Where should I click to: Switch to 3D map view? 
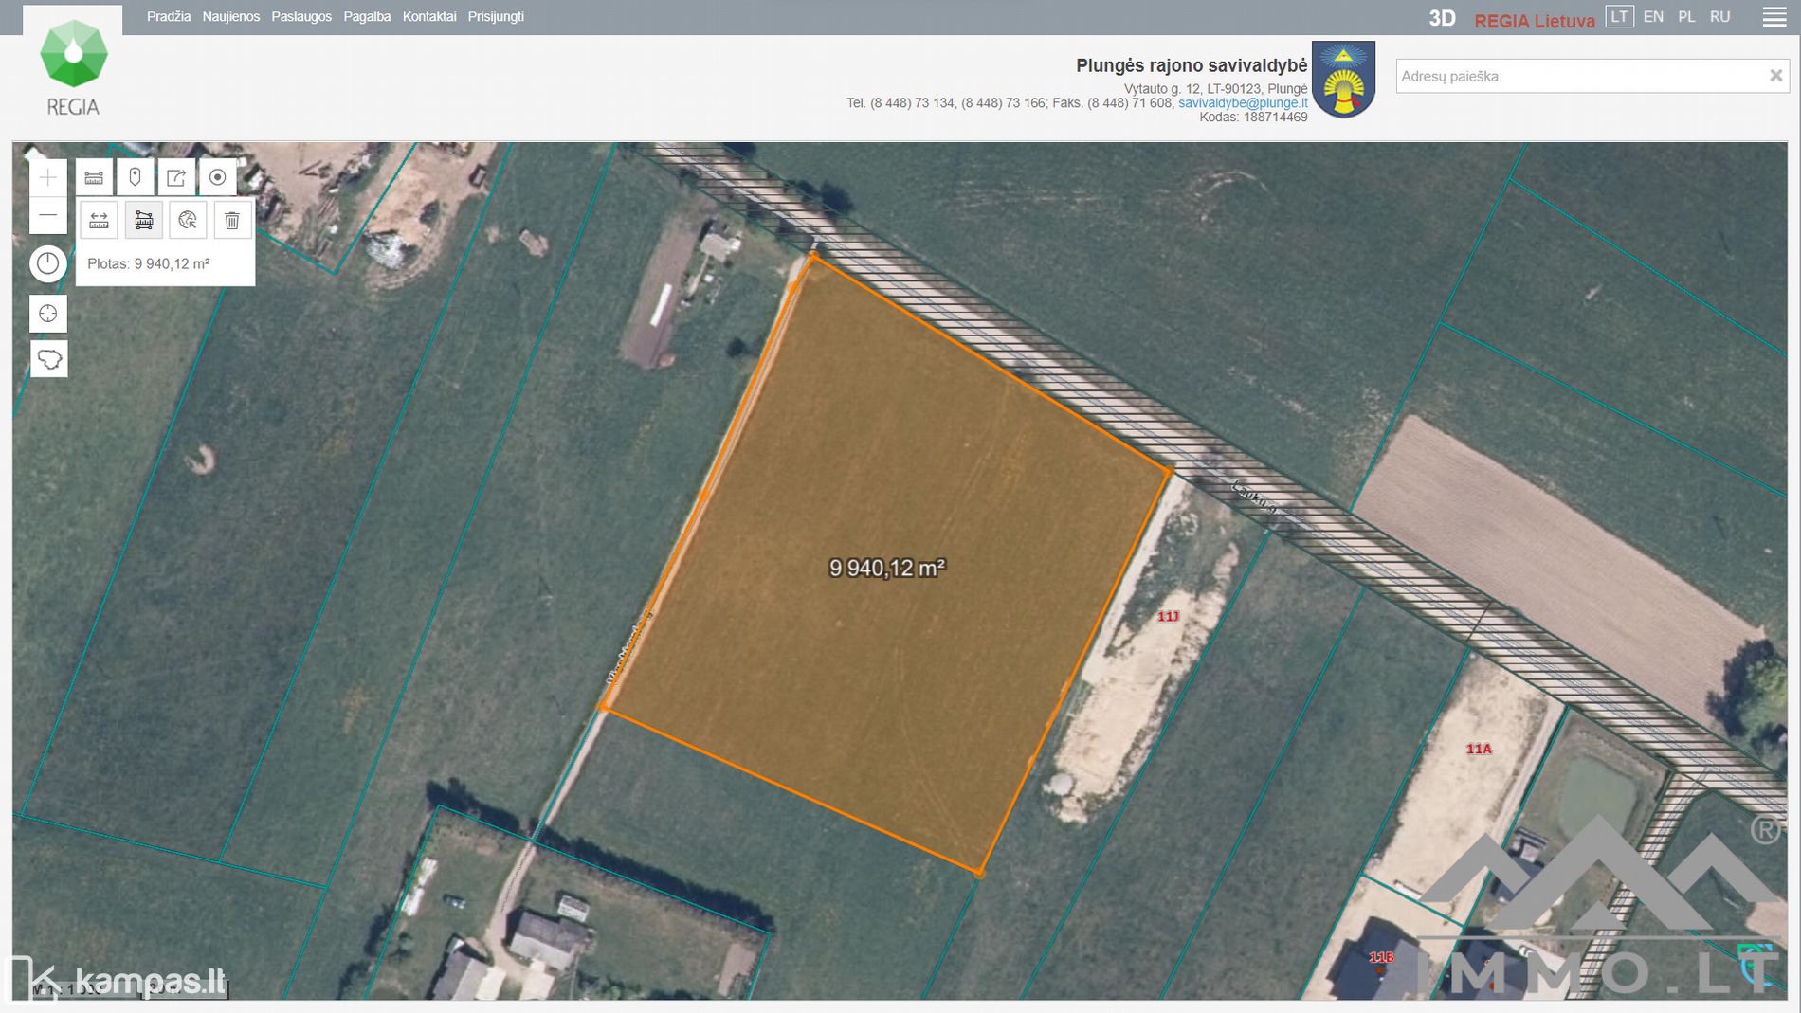[1442, 19]
